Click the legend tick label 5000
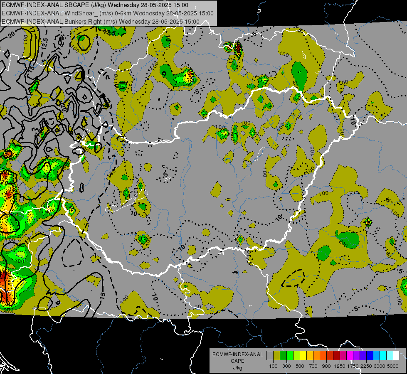 (393, 366)
